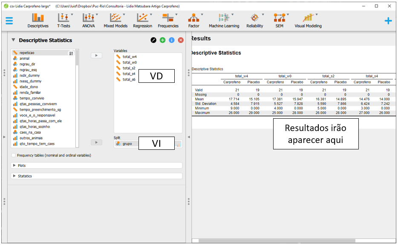Open the Descriptives module

tap(38, 20)
